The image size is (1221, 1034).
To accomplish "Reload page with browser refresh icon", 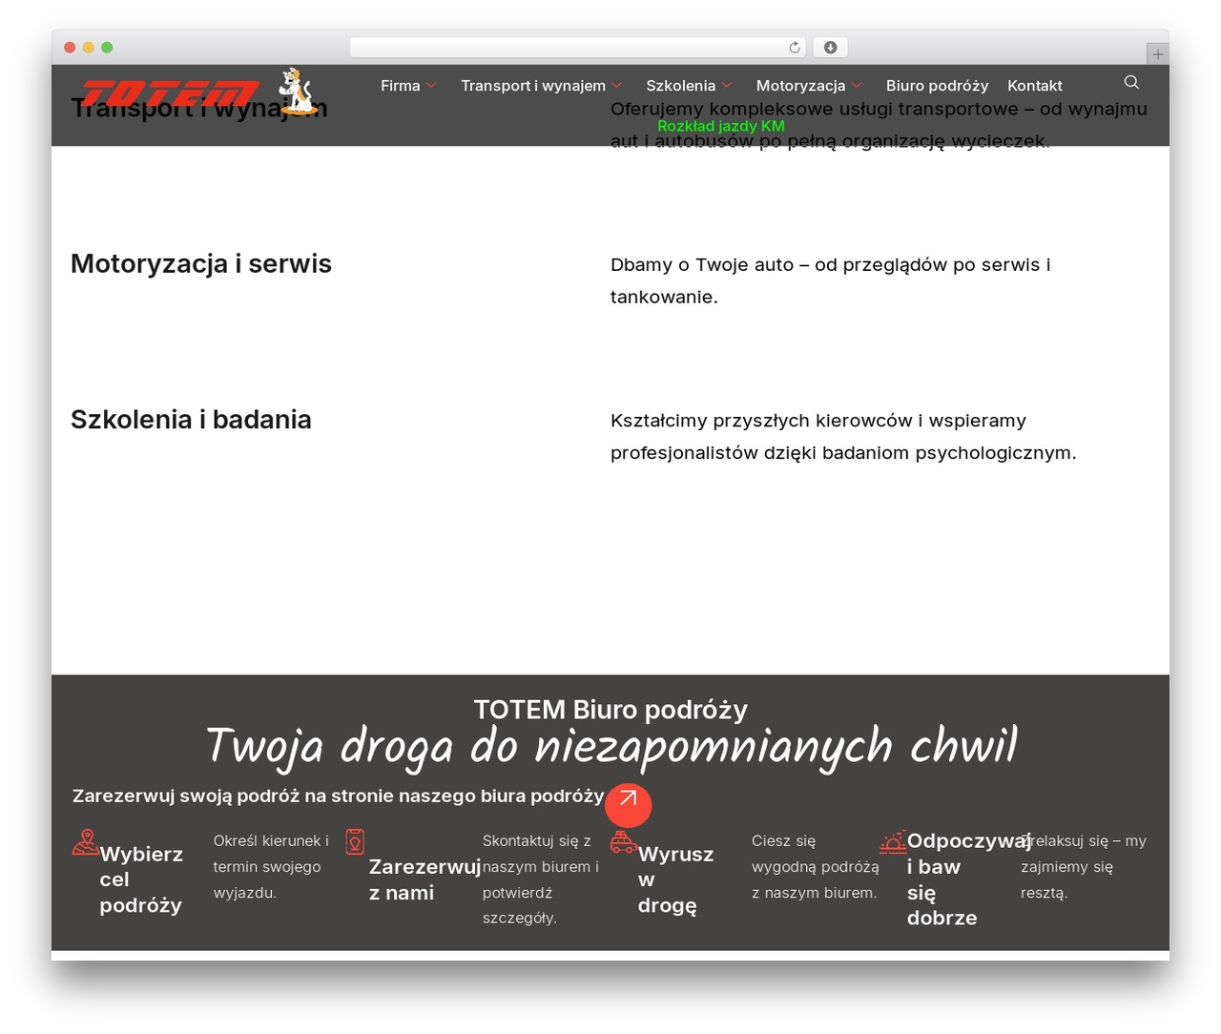I will pos(795,47).
